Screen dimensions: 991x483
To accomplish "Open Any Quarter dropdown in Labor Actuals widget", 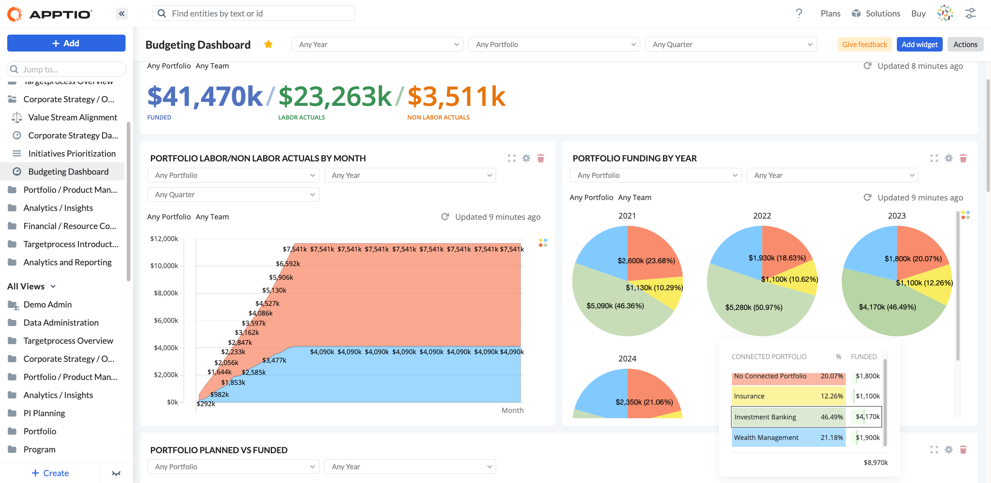I will 233,194.
